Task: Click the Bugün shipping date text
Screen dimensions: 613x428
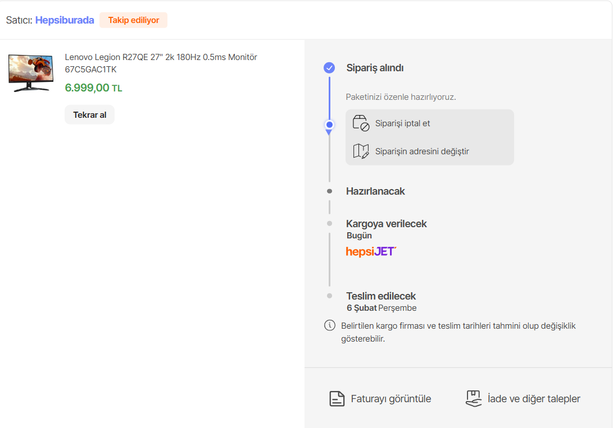Action: tap(359, 236)
